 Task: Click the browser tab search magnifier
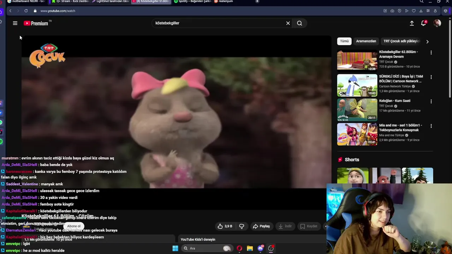pyautogui.click(x=422, y=1)
